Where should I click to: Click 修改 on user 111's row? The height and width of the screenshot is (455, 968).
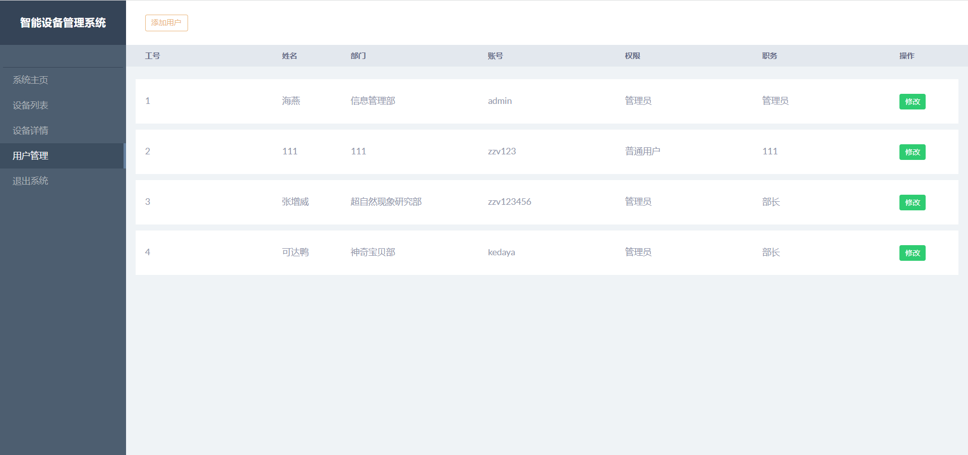click(x=912, y=152)
